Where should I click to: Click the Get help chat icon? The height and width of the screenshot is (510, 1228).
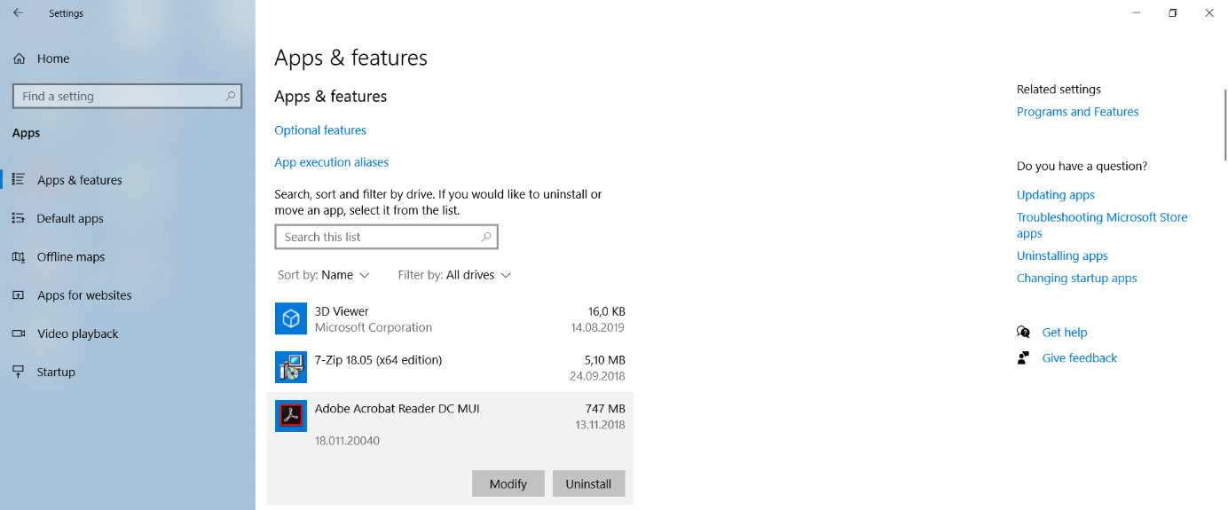[1024, 332]
